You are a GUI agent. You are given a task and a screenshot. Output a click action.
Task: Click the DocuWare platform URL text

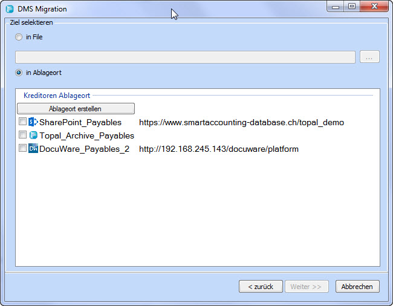click(x=218, y=149)
